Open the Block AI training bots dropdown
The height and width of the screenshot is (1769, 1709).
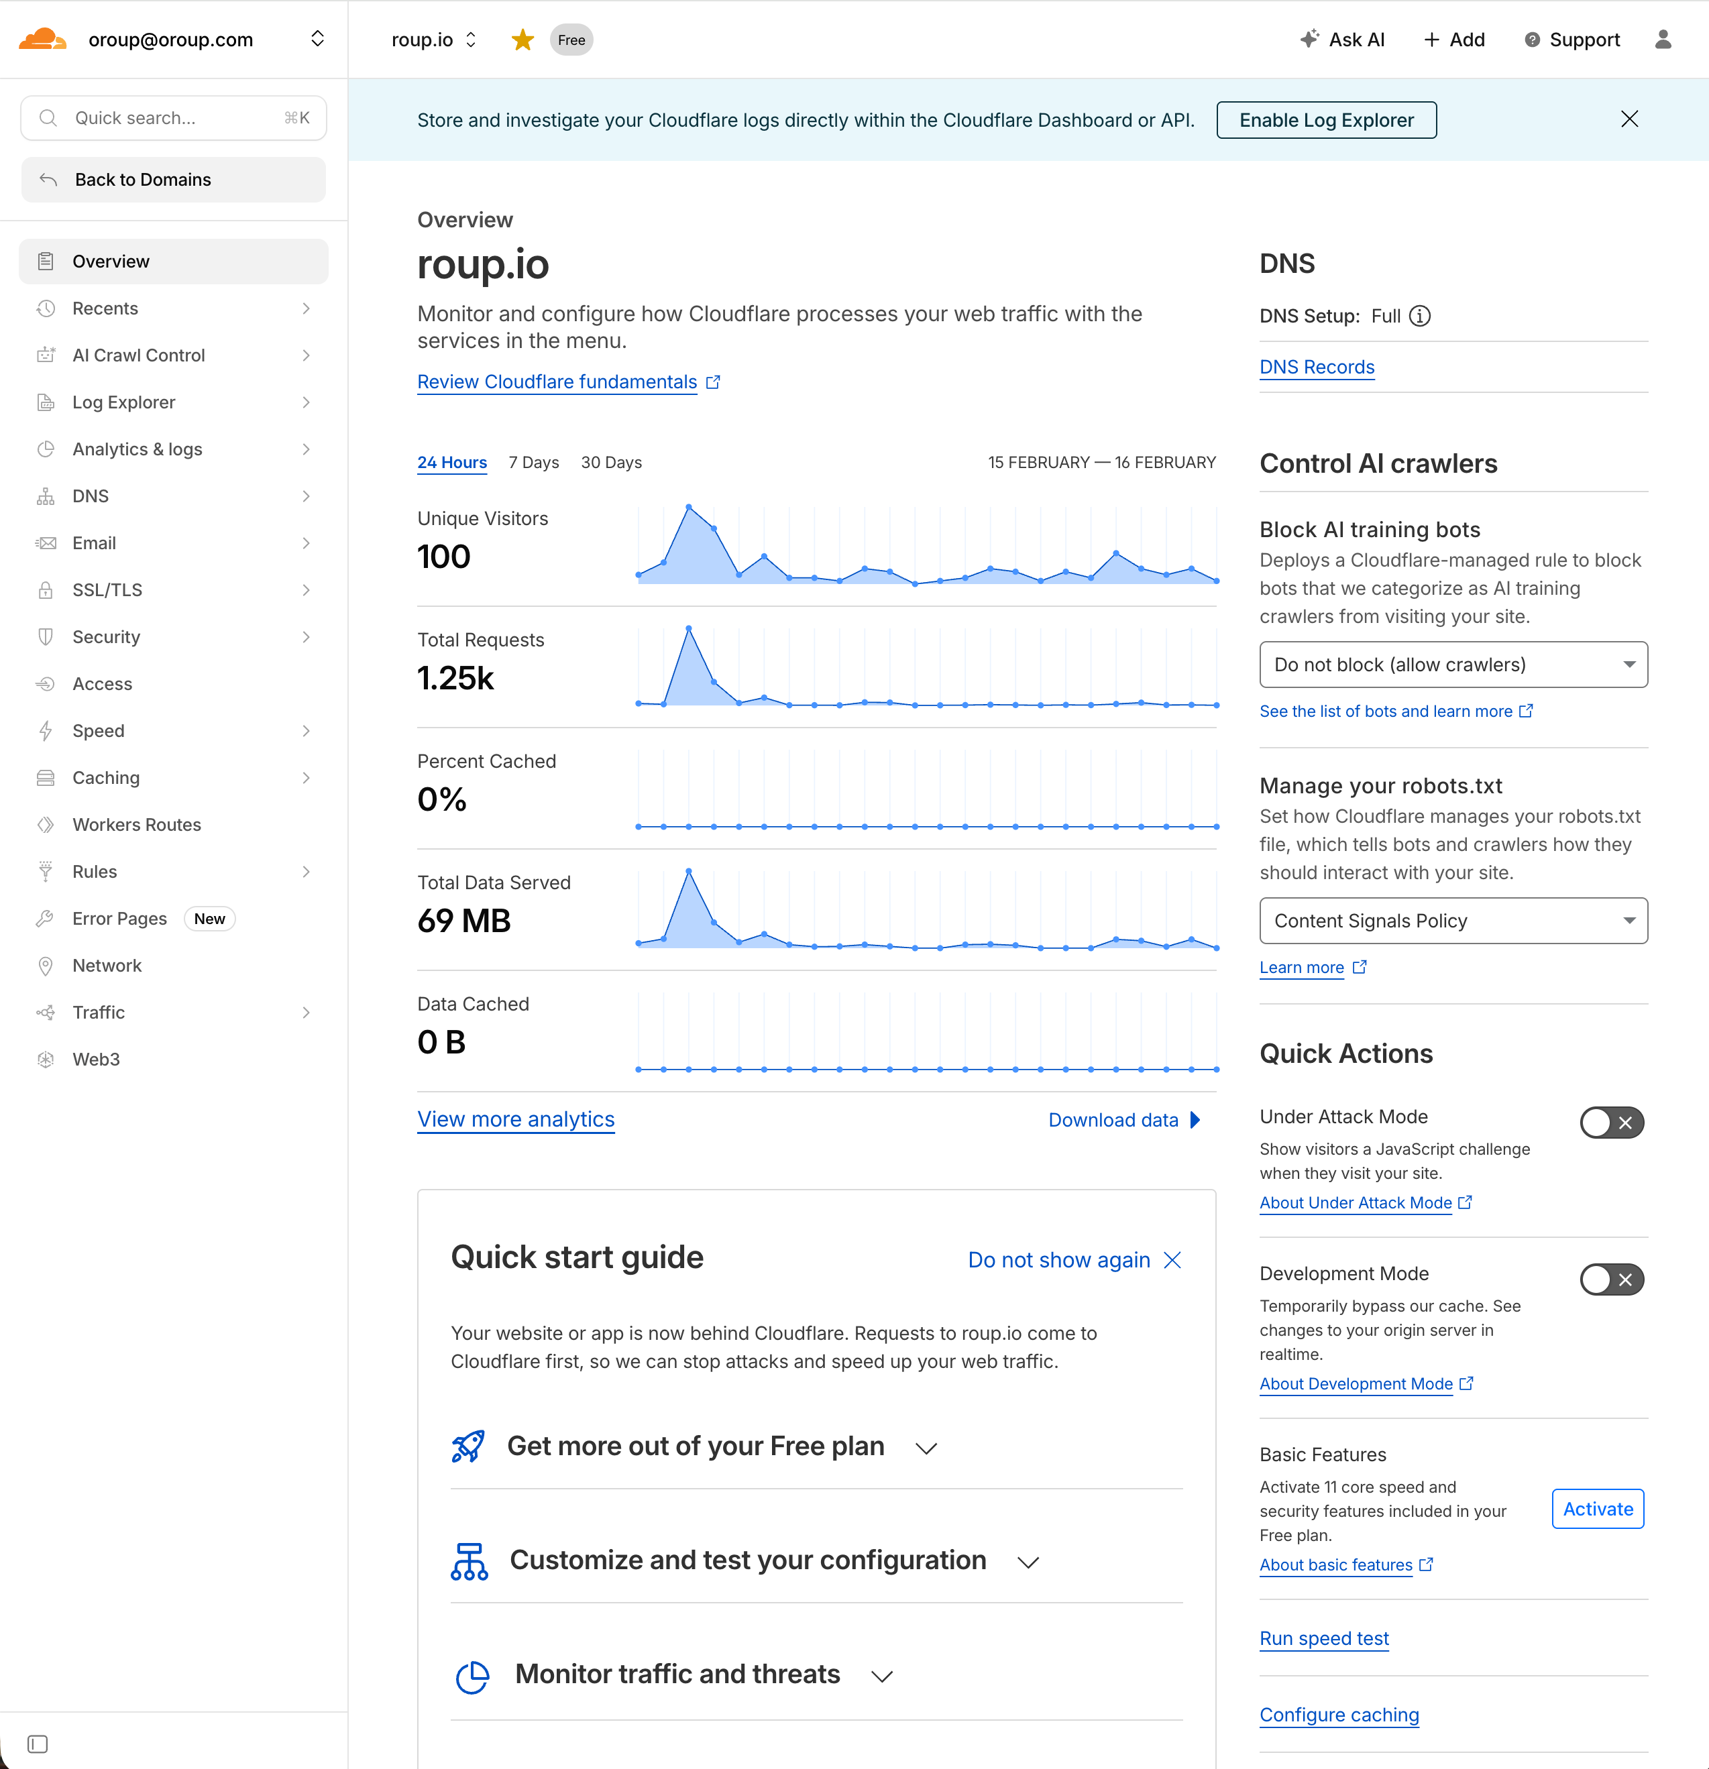pyautogui.click(x=1453, y=665)
